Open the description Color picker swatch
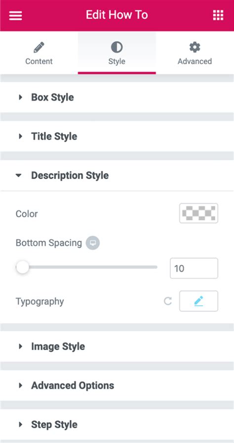This screenshot has width=234, height=443. point(198,213)
